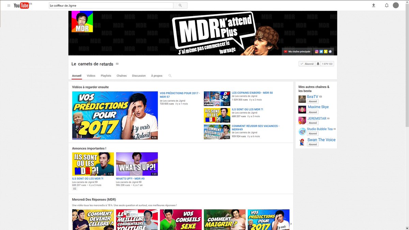Open JEREMSTAR channel name link

[x=317, y=119]
